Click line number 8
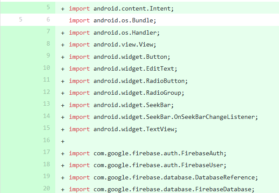The height and width of the screenshot is (193, 279). pos(48,43)
